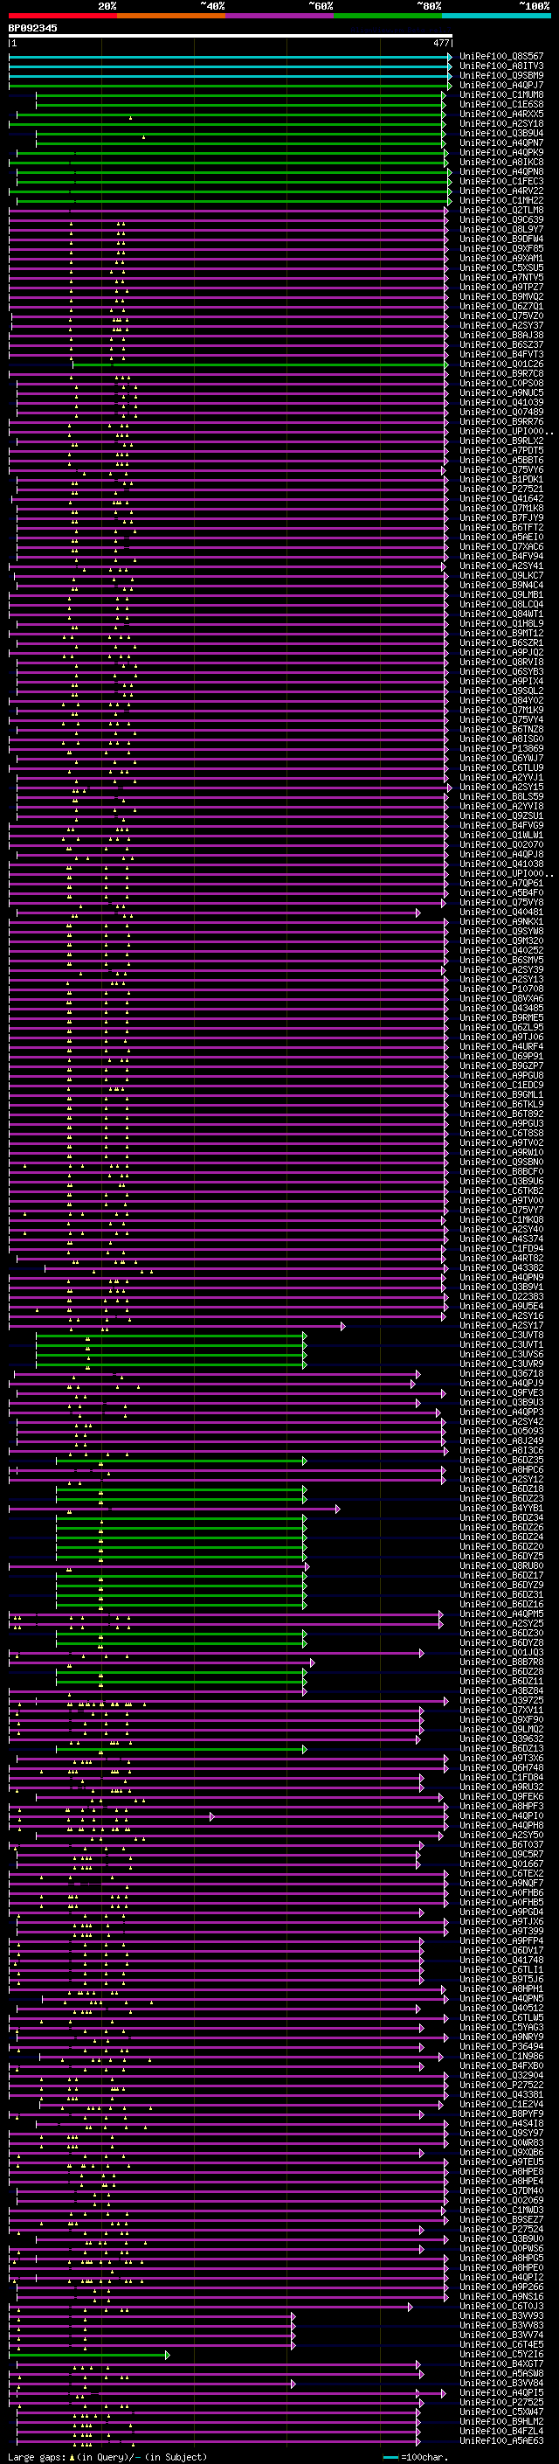
Task: Click the cyan alignment bar for Q8S567
Action: point(231,58)
